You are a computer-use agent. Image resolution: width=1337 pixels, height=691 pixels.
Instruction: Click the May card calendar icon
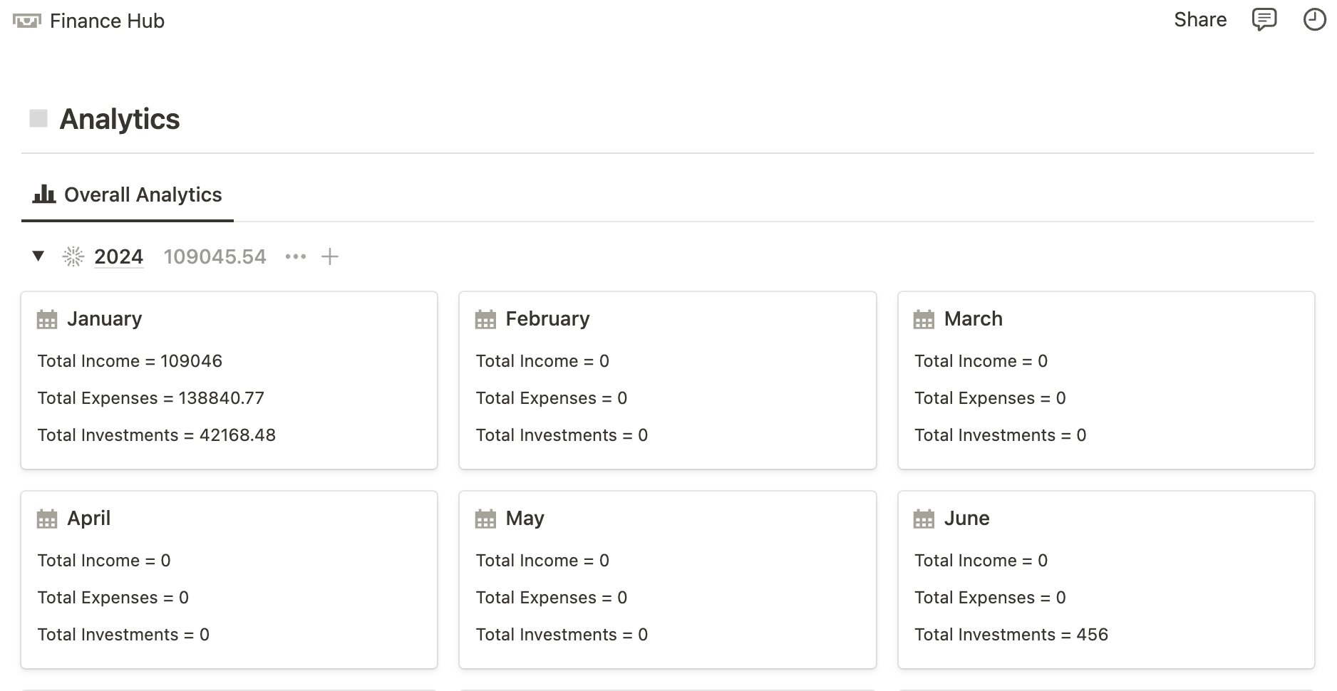point(485,519)
